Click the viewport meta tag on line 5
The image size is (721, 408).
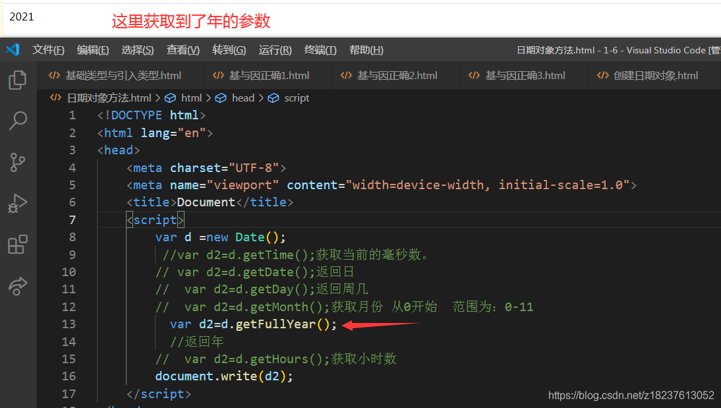coord(382,185)
